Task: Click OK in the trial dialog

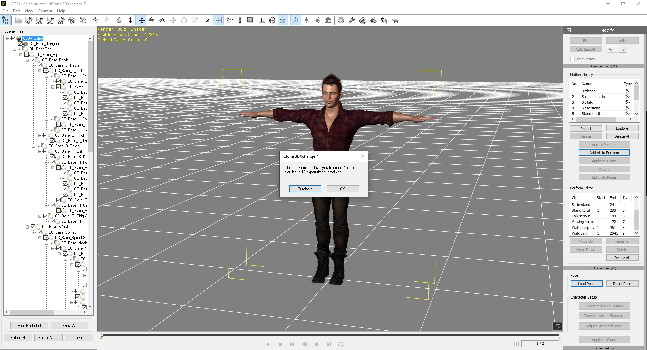Action: click(x=342, y=189)
